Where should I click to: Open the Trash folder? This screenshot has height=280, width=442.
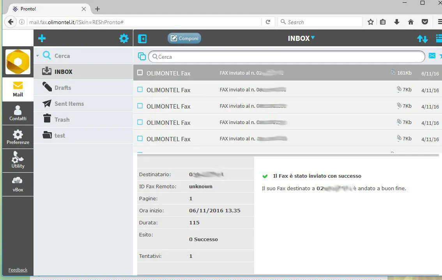[62, 120]
